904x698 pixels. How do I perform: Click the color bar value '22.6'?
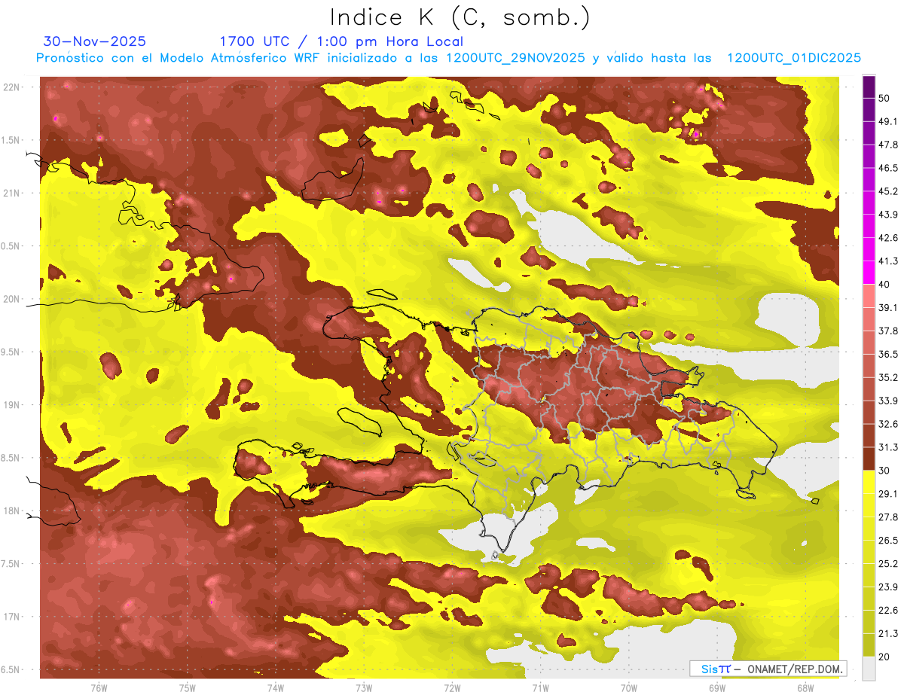tap(887, 610)
